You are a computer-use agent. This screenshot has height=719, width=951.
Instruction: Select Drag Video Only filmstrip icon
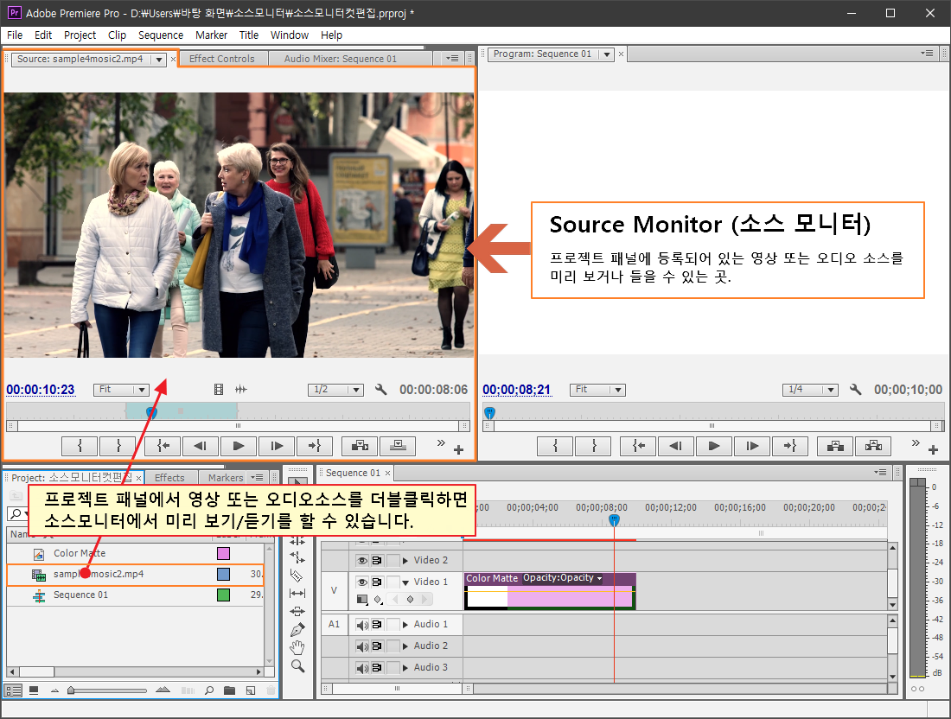click(219, 390)
